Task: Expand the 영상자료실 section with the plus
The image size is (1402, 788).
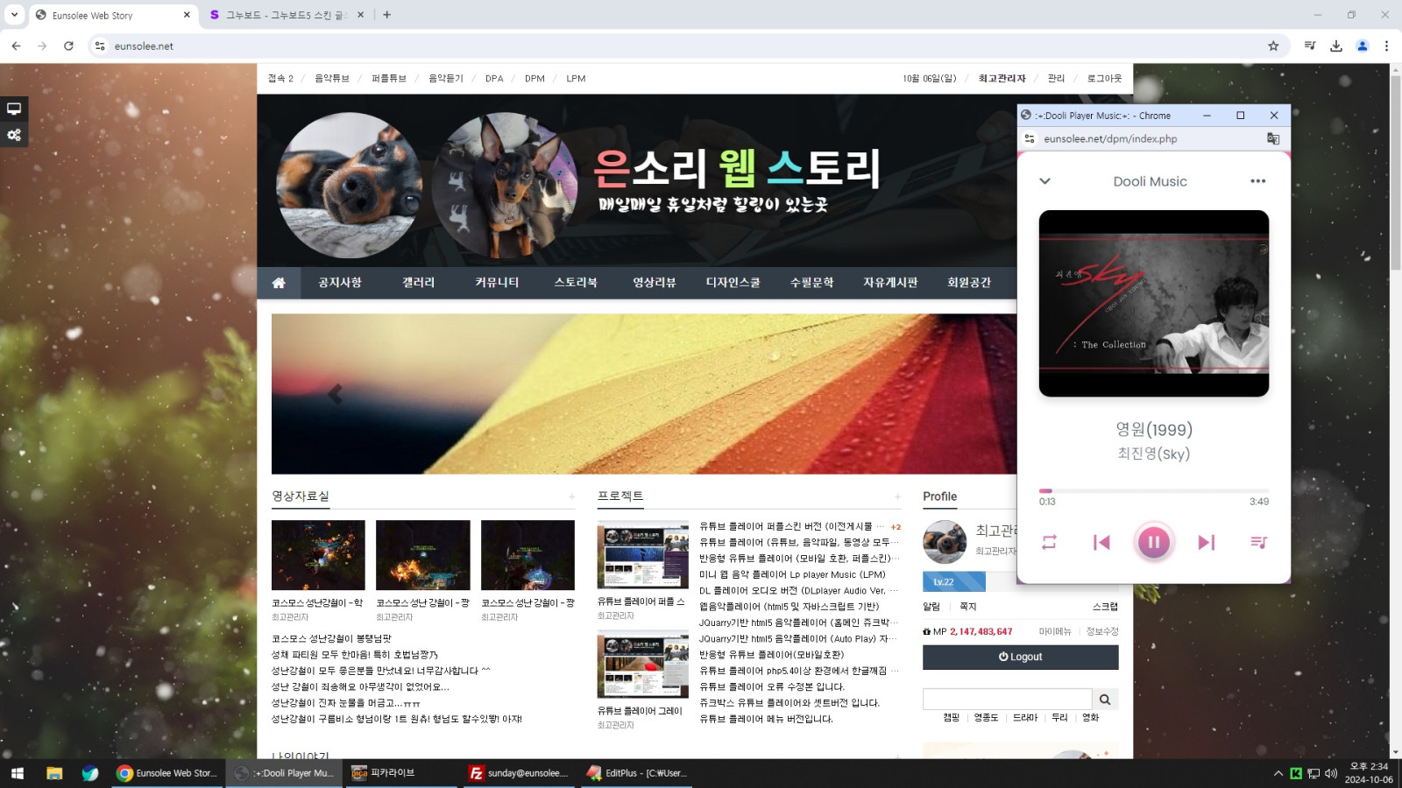Action: (571, 497)
